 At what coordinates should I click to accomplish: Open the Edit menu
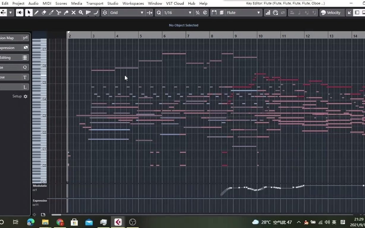click(5, 3)
